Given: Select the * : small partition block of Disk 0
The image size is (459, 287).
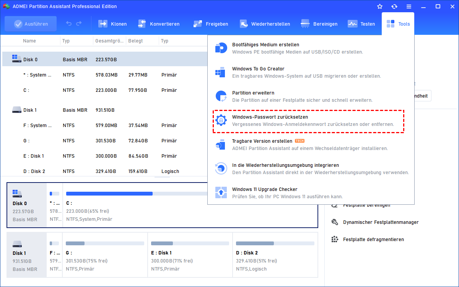Looking at the screenshot, I should [x=55, y=205].
